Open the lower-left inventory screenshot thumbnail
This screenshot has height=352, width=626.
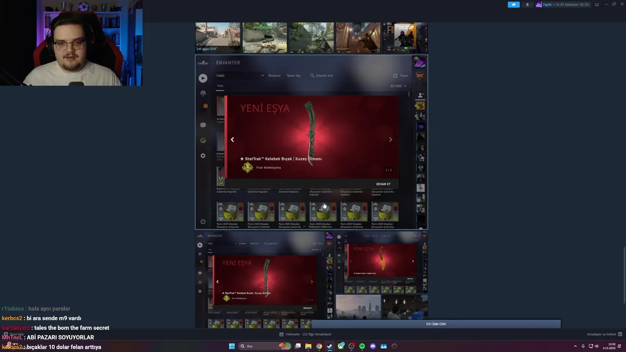point(265,280)
